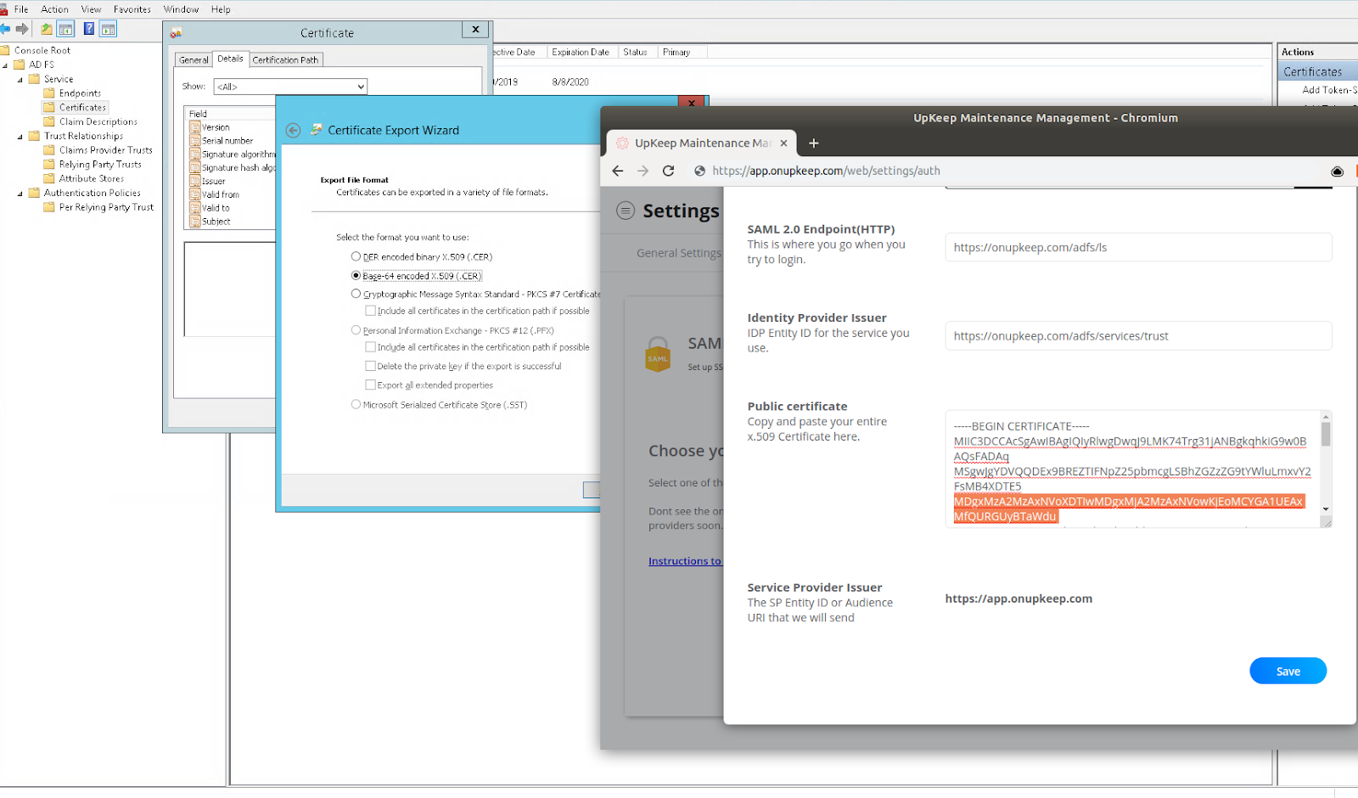Select Microsoft Serialized Certificate Store option
Viewport: 1358px width, 798px height.
coord(356,405)
